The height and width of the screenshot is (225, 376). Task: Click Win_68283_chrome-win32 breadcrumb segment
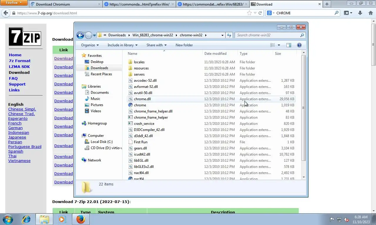point(152,35)
